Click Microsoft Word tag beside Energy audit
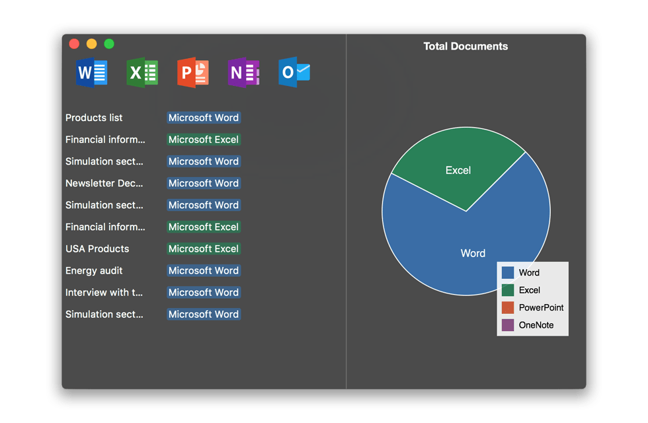This screenshot has height=423, width=648. (204, 270)
